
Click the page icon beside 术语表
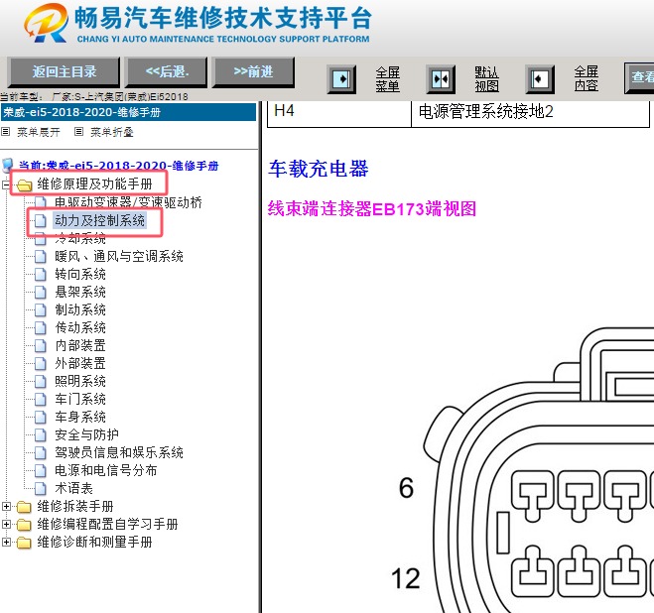[40, 489]
